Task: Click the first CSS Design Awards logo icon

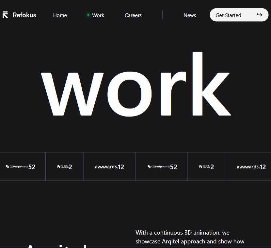Action: [8, 167]
